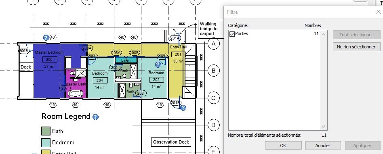Select room number box 204

point(100,80)
